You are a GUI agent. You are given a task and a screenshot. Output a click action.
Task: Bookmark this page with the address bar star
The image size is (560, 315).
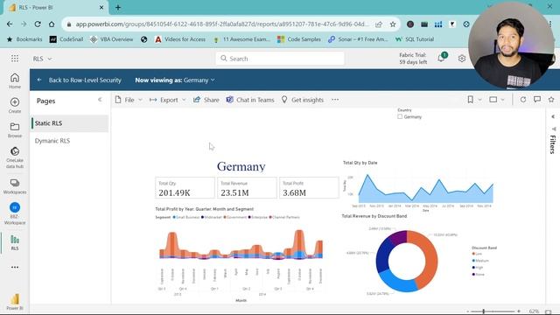pyautogui.click(x=393, y=24)
